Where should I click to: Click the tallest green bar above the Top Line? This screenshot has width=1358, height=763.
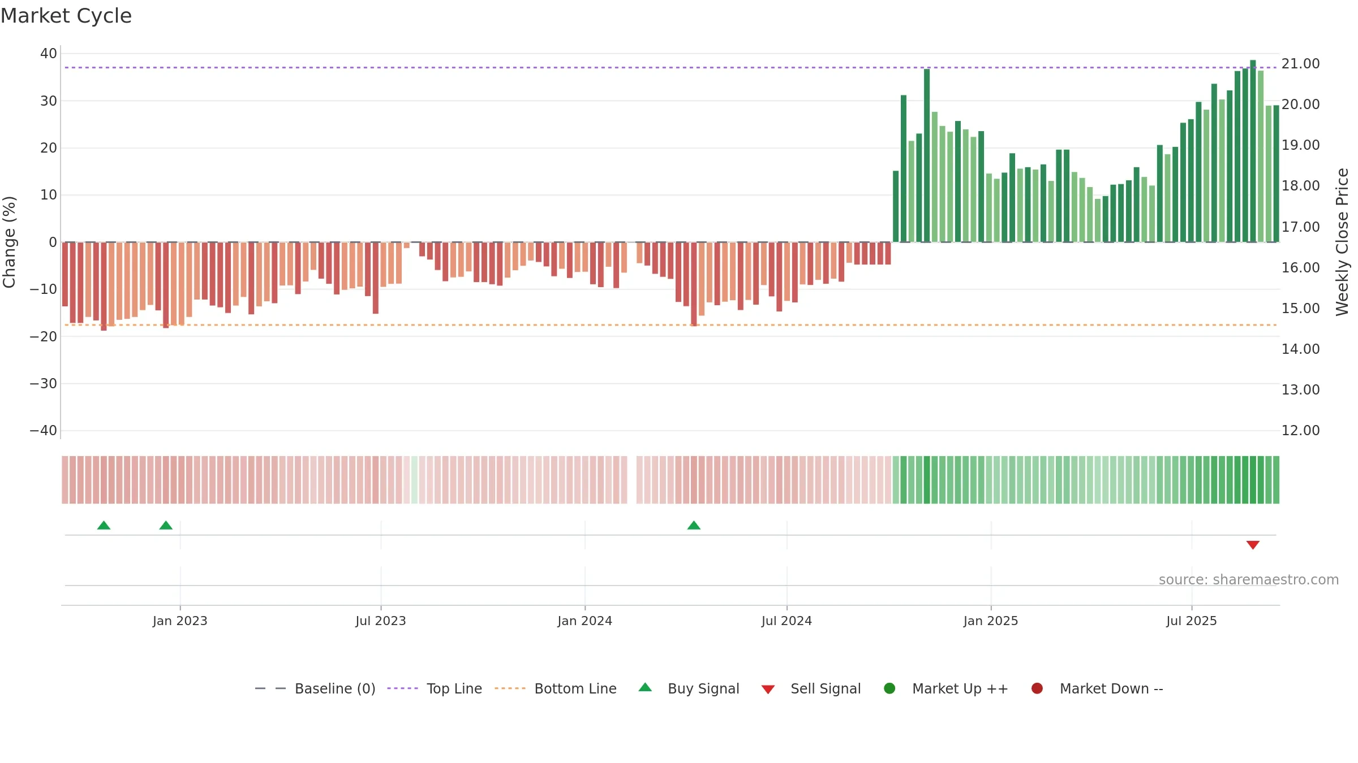click(x=1253, y=151)
